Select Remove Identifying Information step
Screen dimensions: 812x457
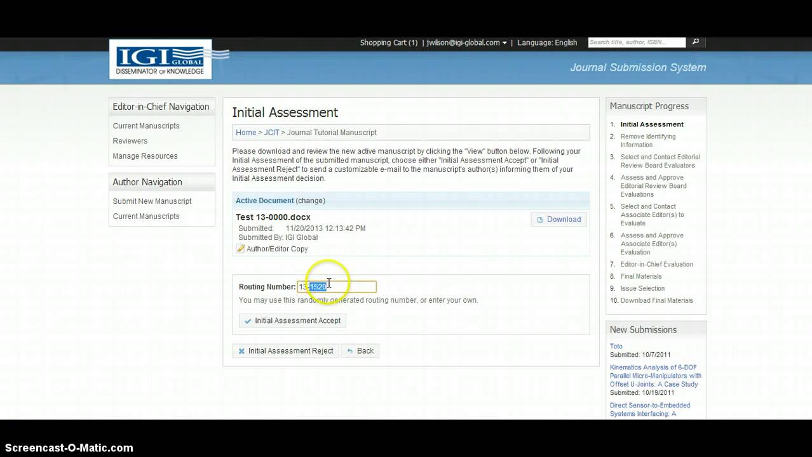click(x=648, y=141)
